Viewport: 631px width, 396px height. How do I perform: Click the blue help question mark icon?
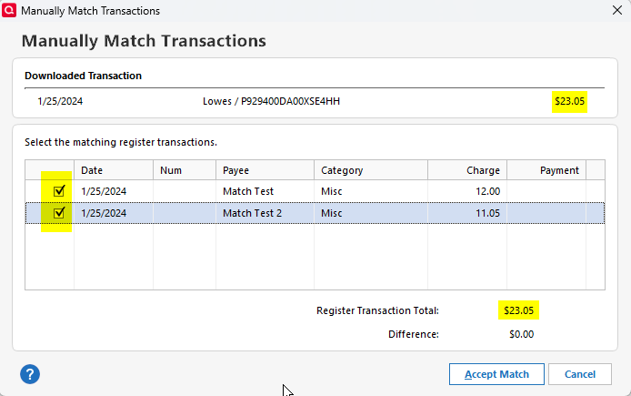click(x=30, y=374)
